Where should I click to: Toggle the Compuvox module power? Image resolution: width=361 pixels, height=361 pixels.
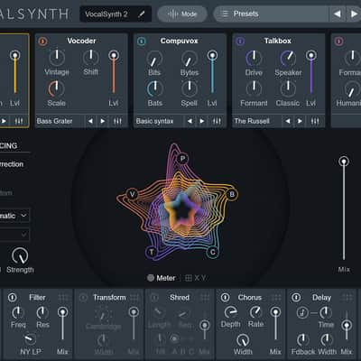pyautogui.click(x=141, y=42)
